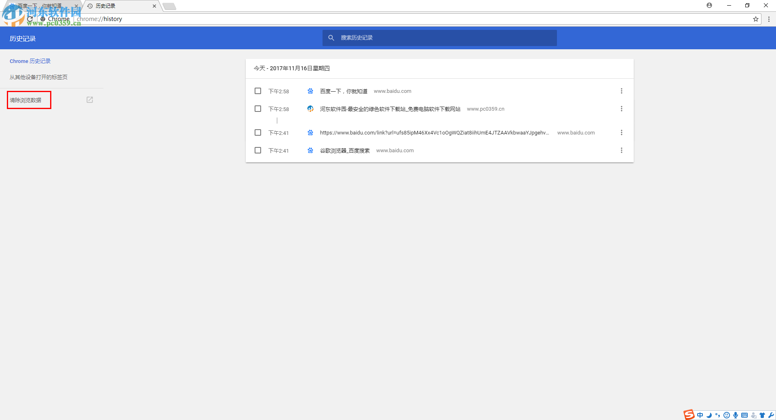Open Sogou skin shop via shirt icon
Viewport: 776px width, 420px height.
click(x=762, y=415)
